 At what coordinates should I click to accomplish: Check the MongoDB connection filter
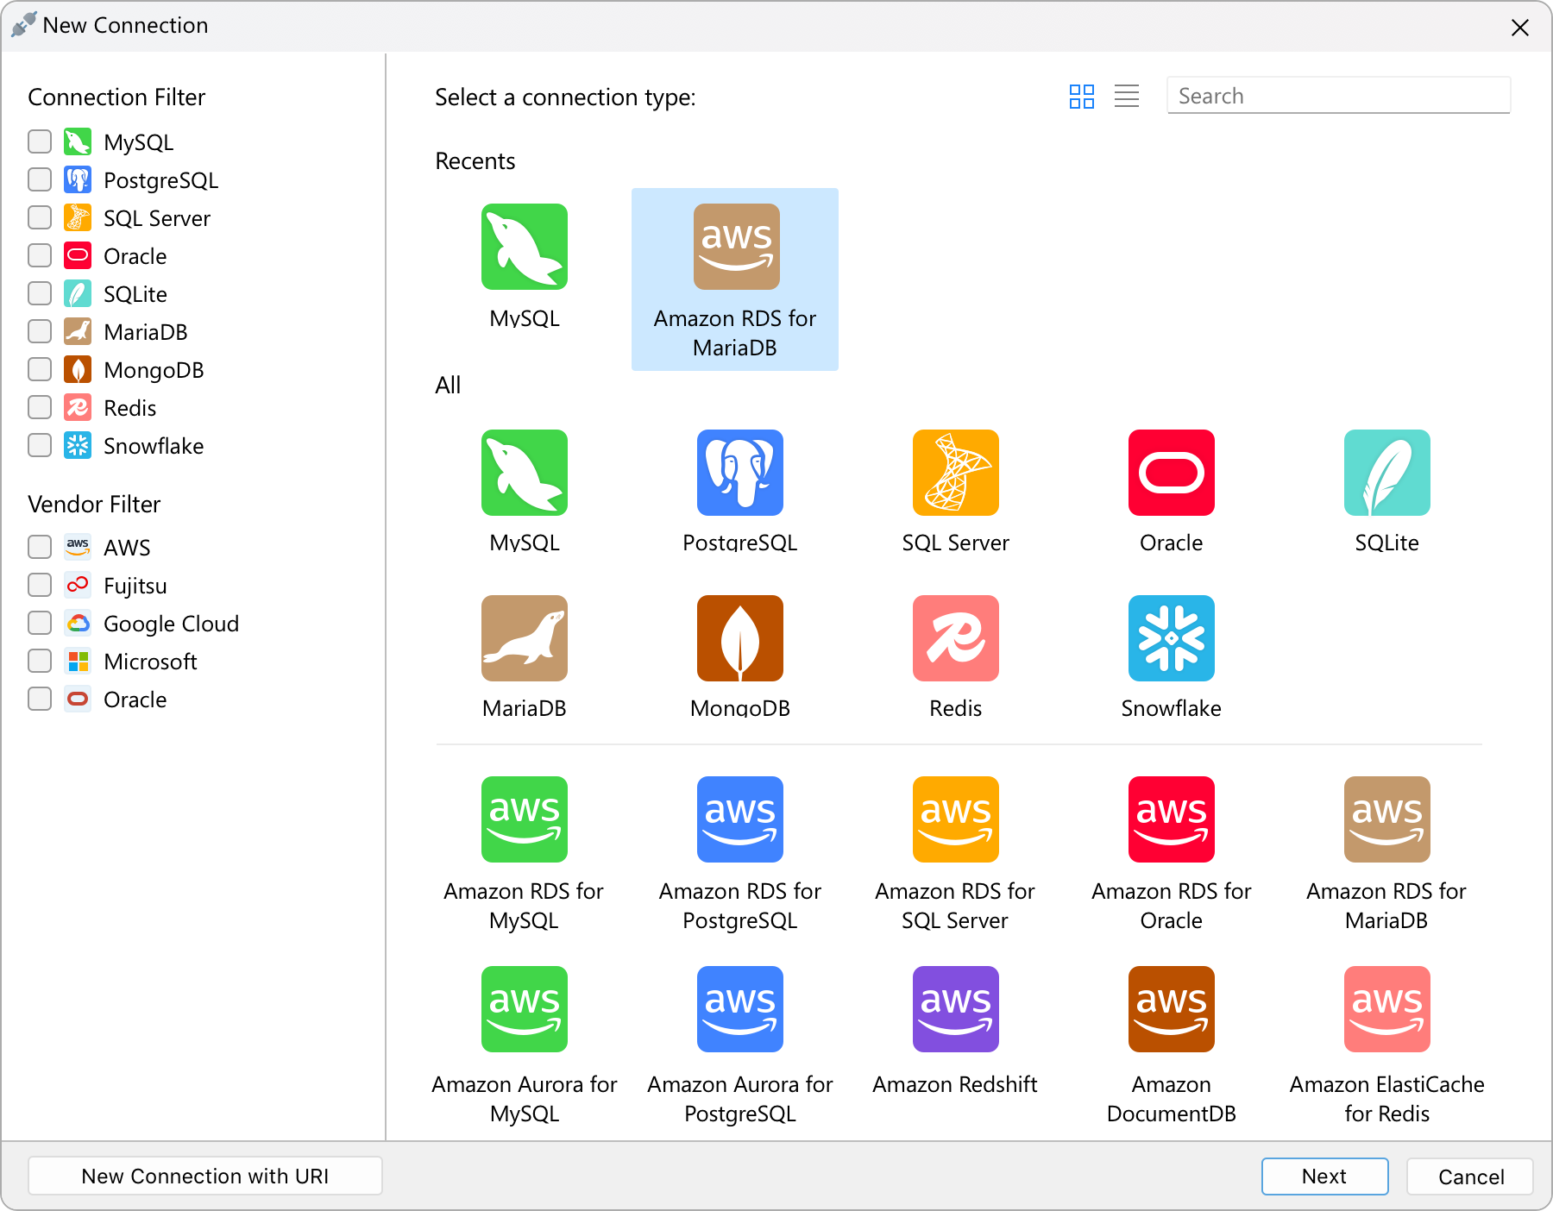tap(40, 369)
